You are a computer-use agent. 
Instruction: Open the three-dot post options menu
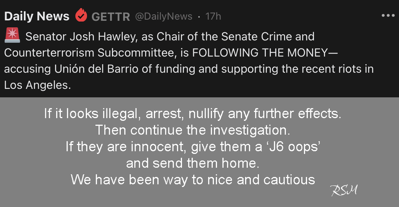tap(388, 16)
